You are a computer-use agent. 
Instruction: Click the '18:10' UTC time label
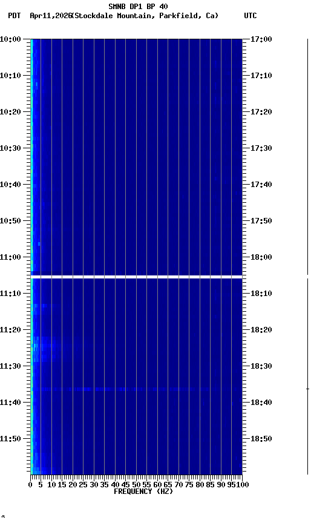pos(261,294)
